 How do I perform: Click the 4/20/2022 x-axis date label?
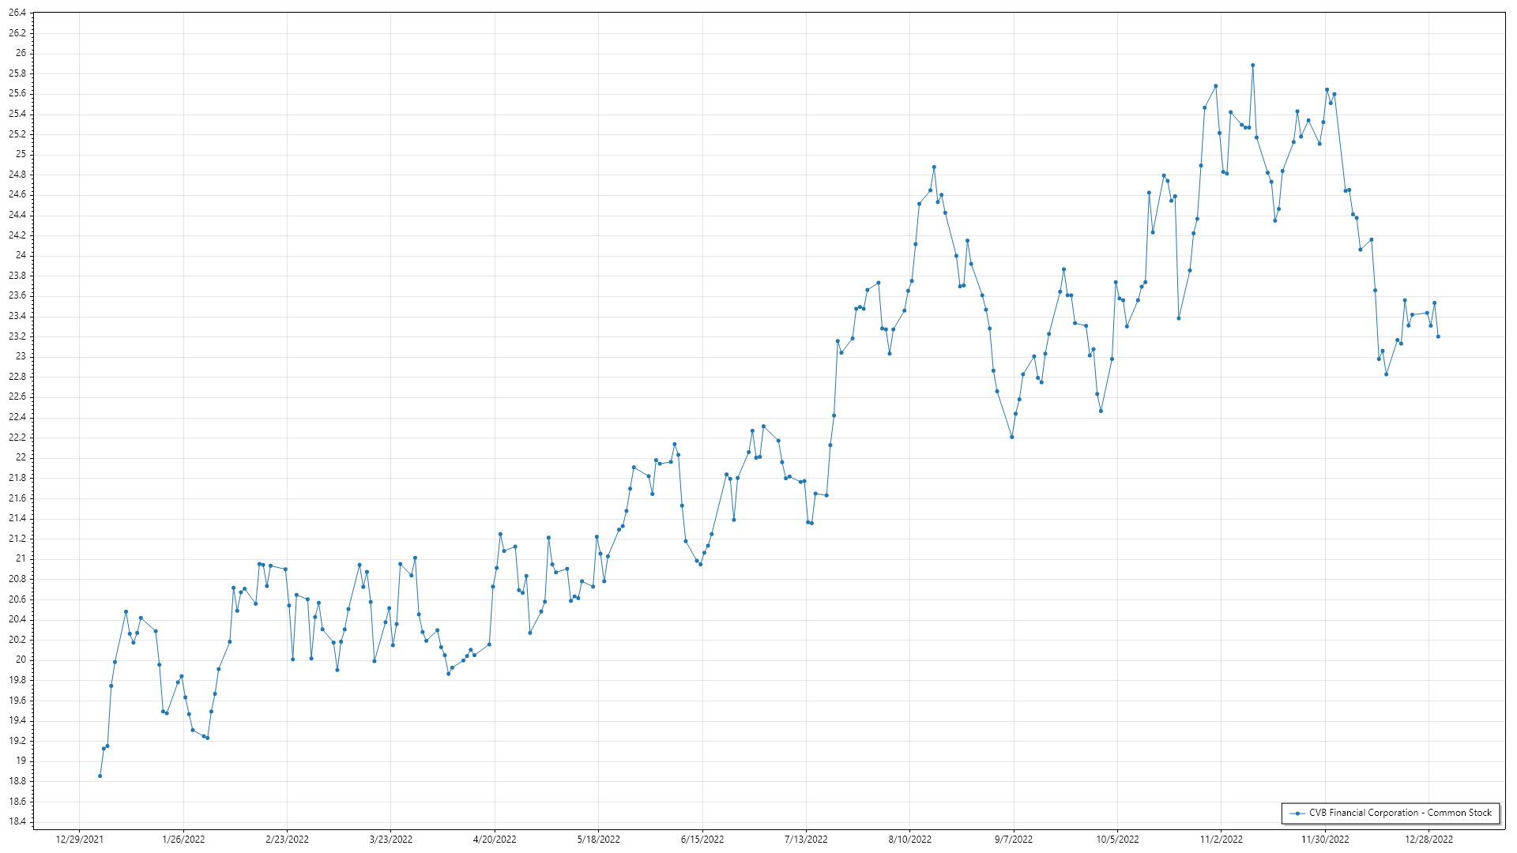tap(495, 839)
